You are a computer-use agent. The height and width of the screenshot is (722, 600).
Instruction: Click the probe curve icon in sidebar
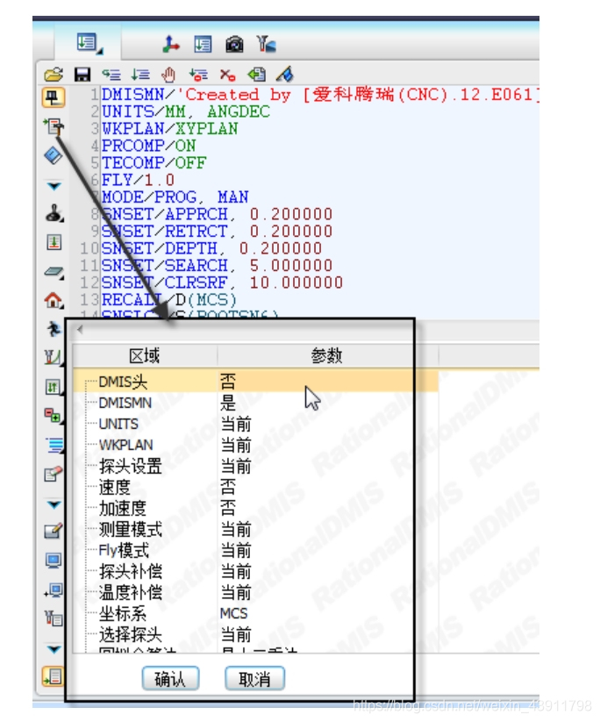coord(53,357)
